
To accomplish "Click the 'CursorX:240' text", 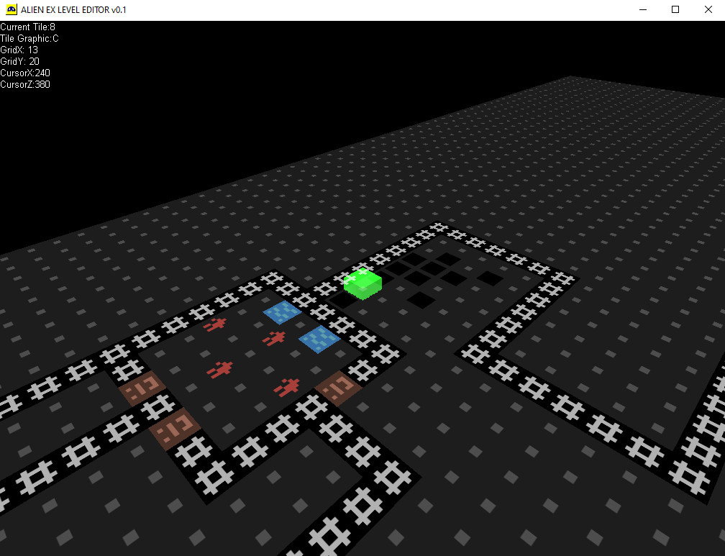I will [25, 73].
